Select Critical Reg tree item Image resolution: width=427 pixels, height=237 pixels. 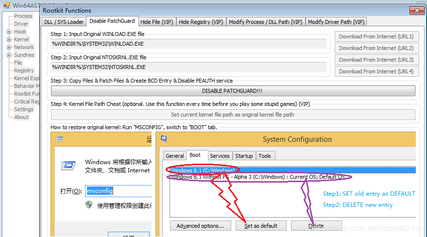[26, 102]
